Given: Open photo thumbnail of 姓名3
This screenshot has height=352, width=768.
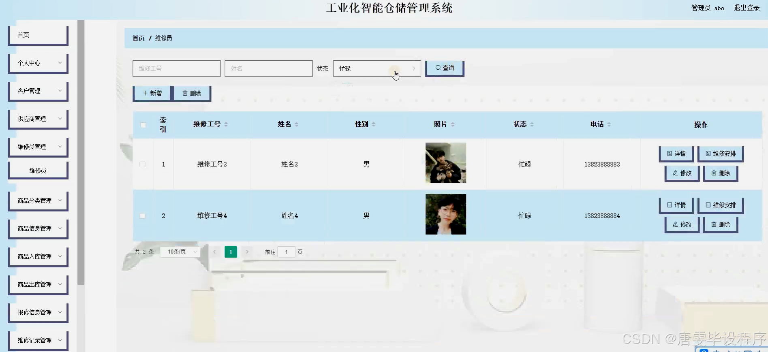Looking at the screenshot, I should (x=446, y=163).
